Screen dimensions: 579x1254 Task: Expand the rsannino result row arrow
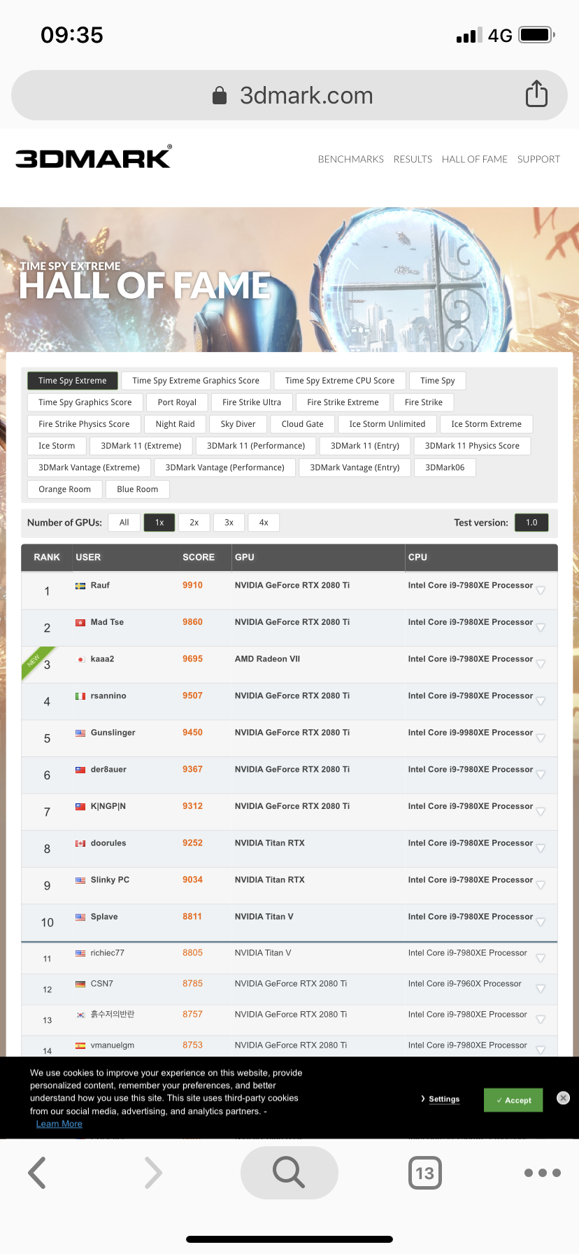(541, 701)
